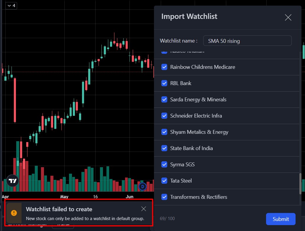
Task: Click the orange warning icon
Action: coord(14,213)
